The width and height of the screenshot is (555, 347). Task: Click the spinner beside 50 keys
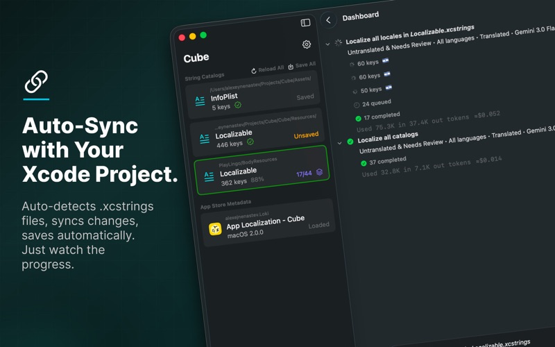tap(355, 92)
